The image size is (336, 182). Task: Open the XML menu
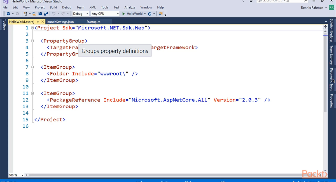[92, 7]
